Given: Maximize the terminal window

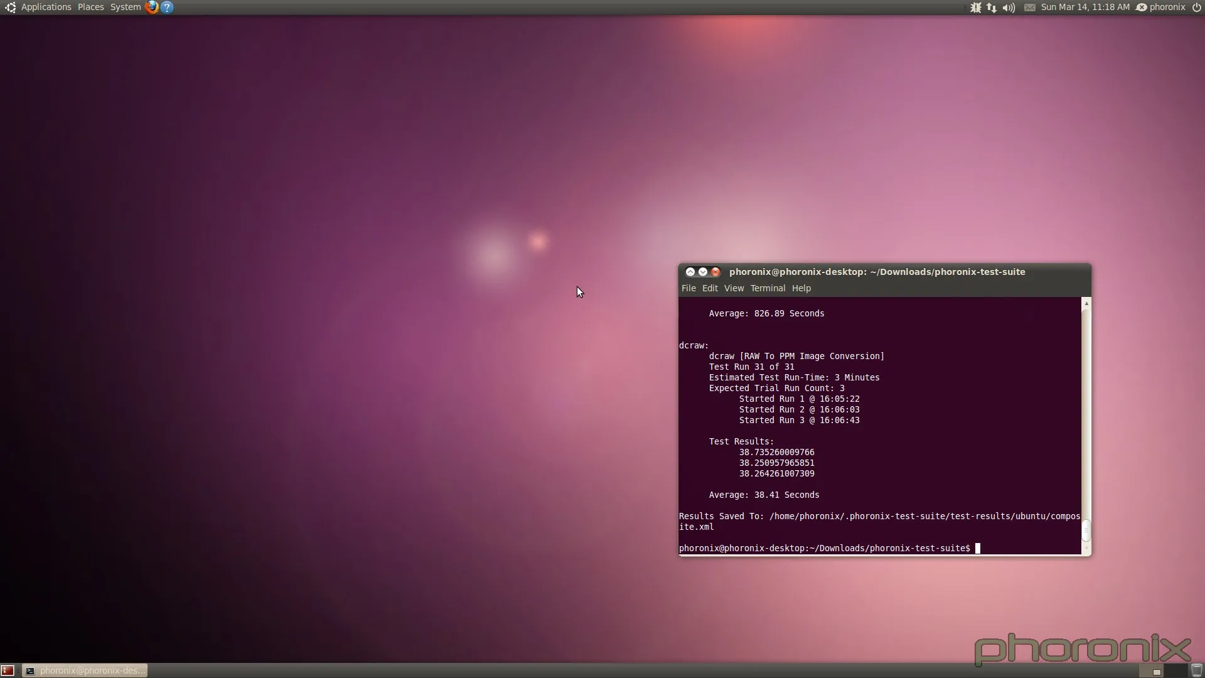Looking at the screenshot, I should coord(690,272).
